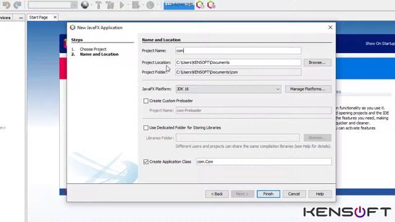Image resolution: width=395 pixels, height=222 pixels.
Task: Close the Start Page tab
Action: click(x=55, y=17)
